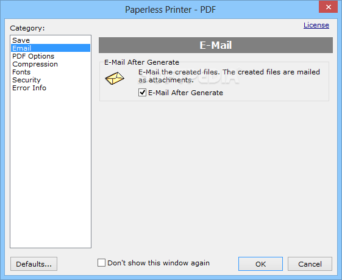Enable Don't show this window again
The height and width of the screenshot is (280, 342).
pyautogui.click(x=101, y=263)
